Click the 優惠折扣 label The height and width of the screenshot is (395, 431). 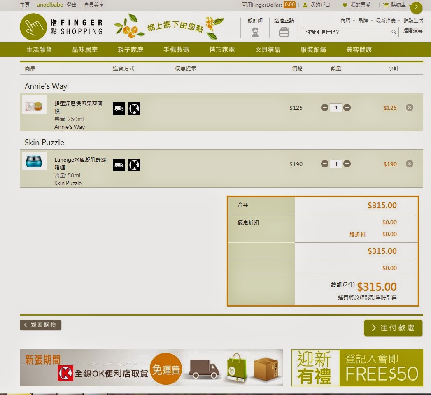pos(248,222)
